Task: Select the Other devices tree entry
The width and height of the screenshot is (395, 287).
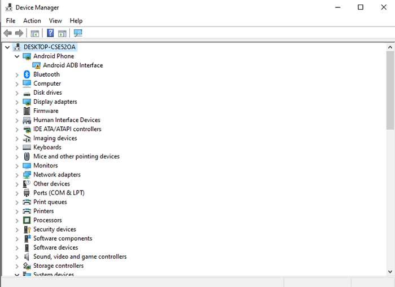Action: tap(51, 184)
